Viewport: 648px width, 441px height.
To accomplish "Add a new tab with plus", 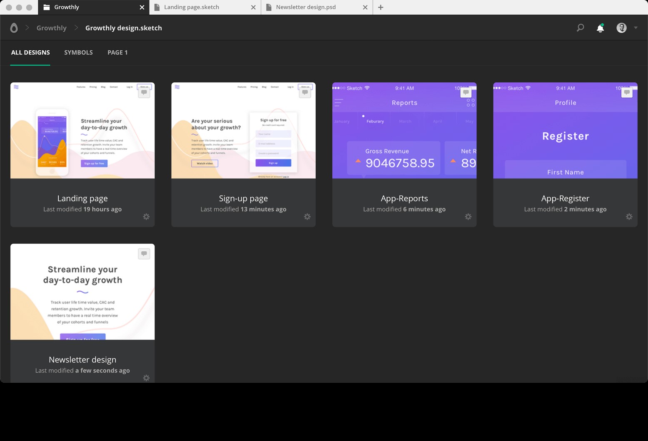I will [x=381, y=7].
